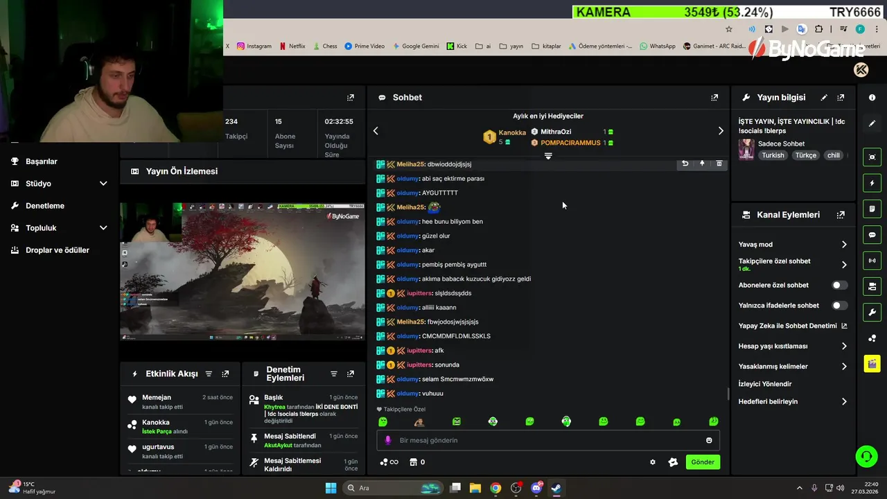Open the Netflix bookmark
Screen dimensions: 887x499
tap(292, 46)
